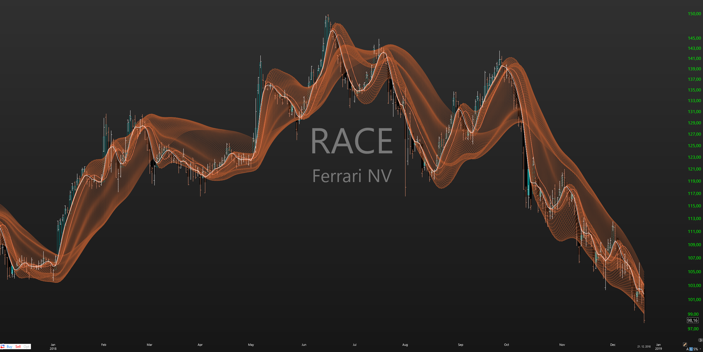The width and height of the screenshot is (703, 352).
Task: Click the Jan 2019 time axis label
Action: [658, 347]
